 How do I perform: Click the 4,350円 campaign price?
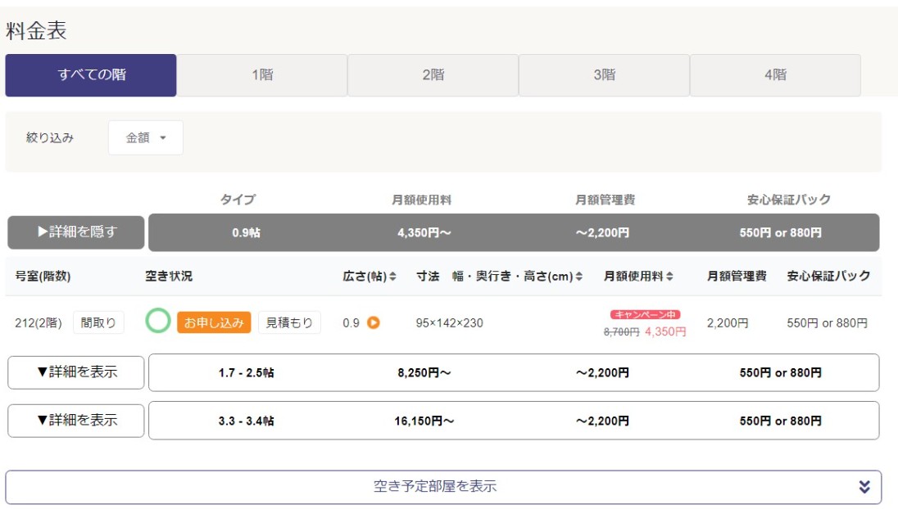click(x=665, y=331)
